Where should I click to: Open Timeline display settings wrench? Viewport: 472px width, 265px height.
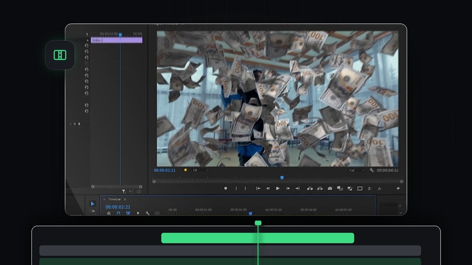click(147, 213)
